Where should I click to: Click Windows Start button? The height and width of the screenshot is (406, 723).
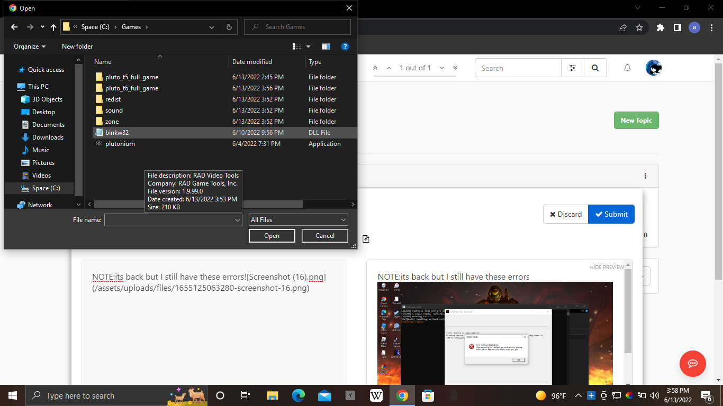click(13, 395)
